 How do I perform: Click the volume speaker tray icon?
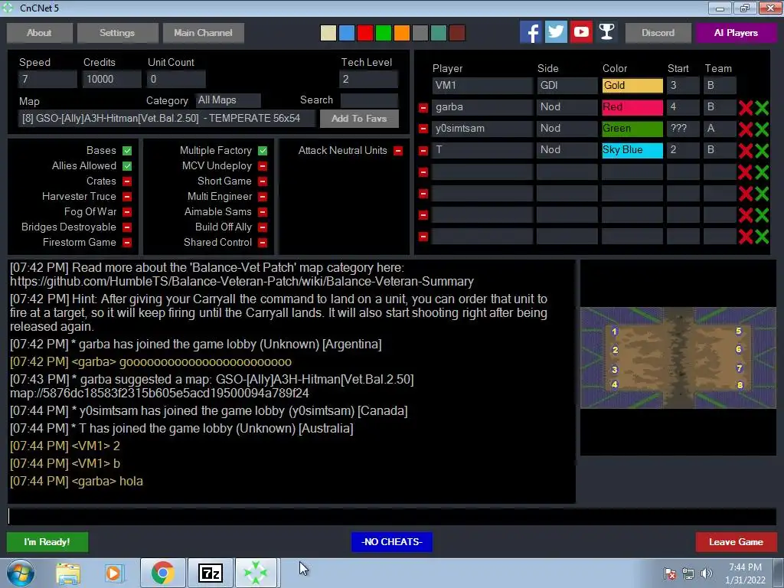tap(707, 573)
